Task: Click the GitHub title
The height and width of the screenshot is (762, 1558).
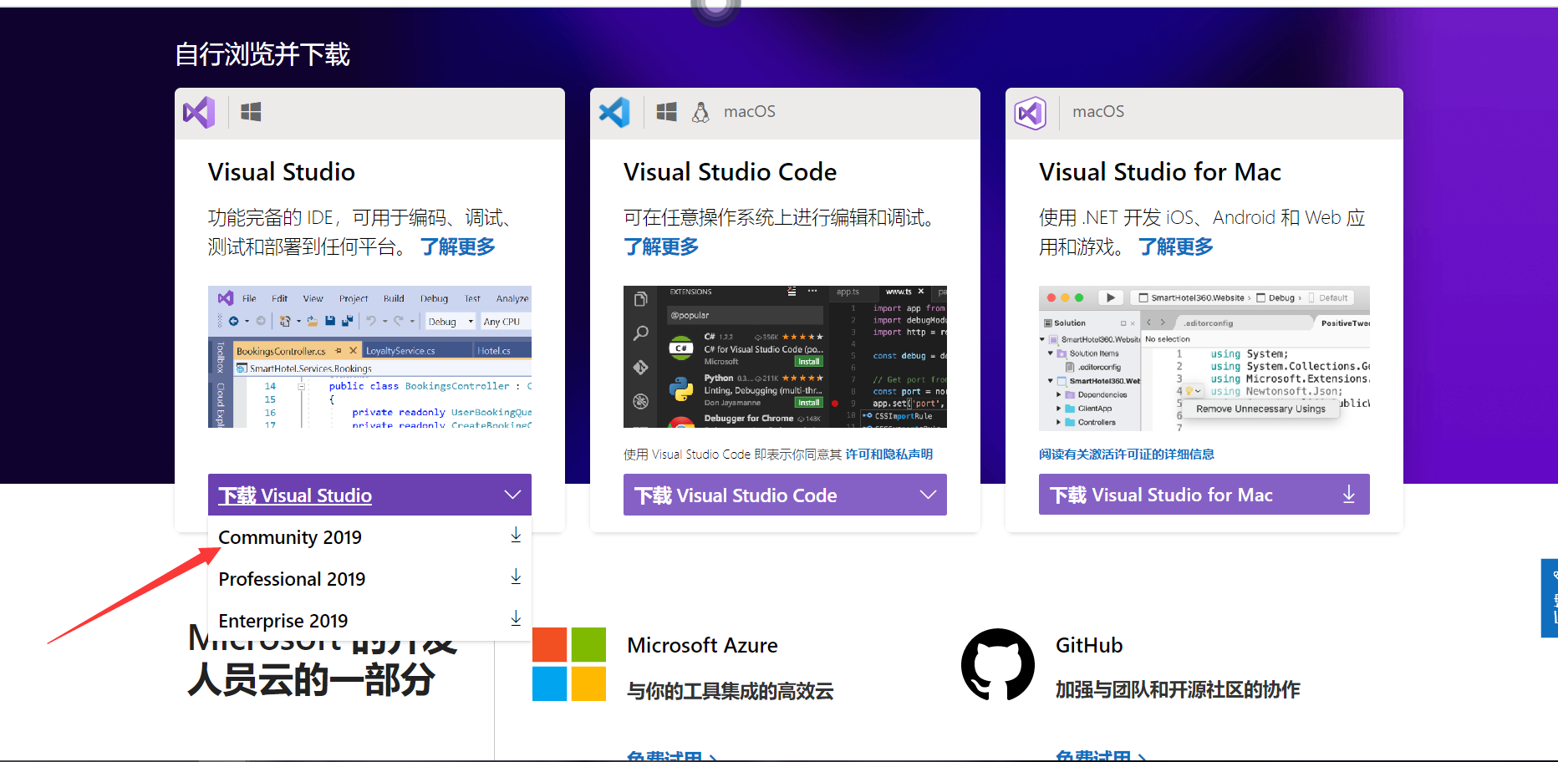Action: pyautogui.click(x=1089, y=645)
